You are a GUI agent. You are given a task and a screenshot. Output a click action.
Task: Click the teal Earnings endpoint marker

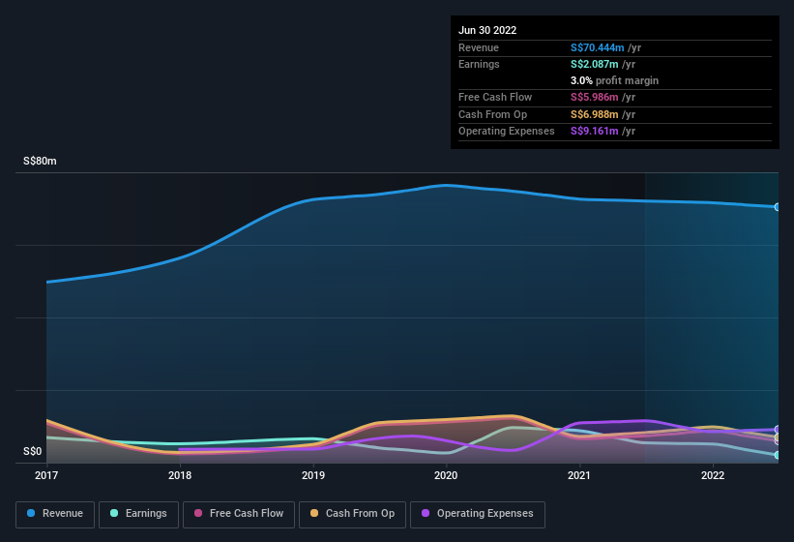(x=777, y=455)
